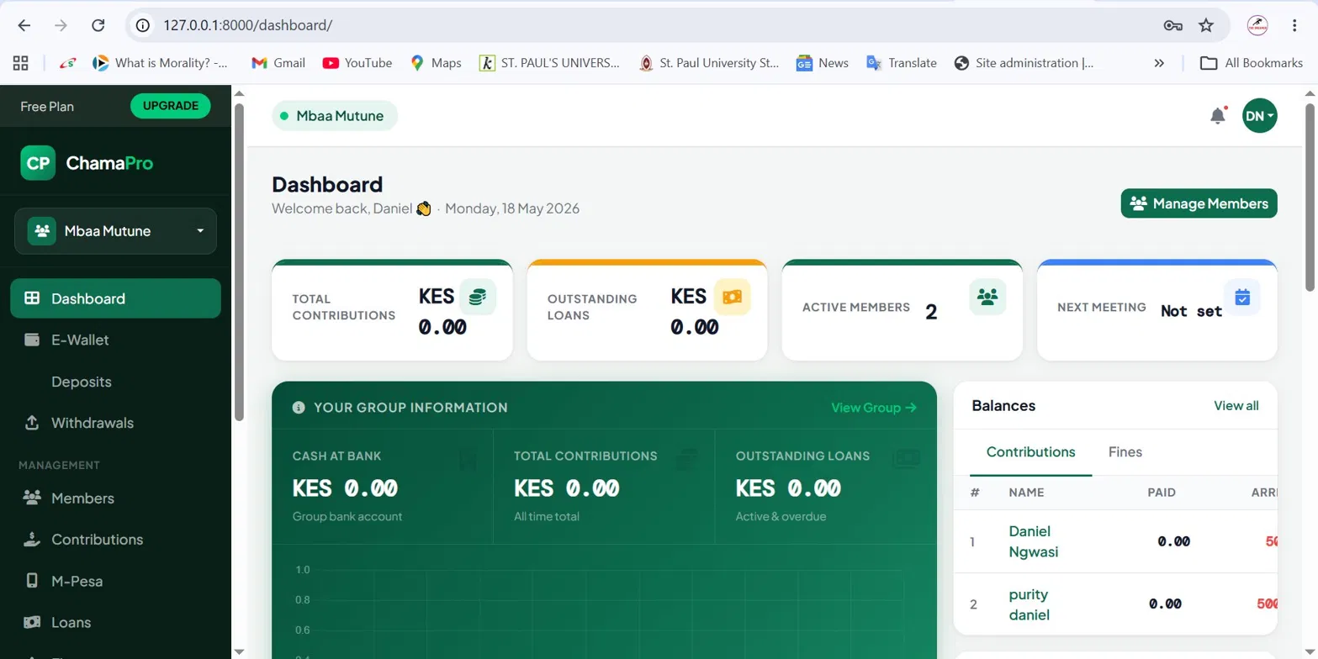Open the Members management page

coord(115,498)
